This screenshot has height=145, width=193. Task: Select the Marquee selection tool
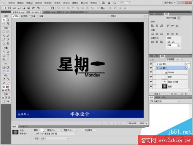click(x=4, y=32)
